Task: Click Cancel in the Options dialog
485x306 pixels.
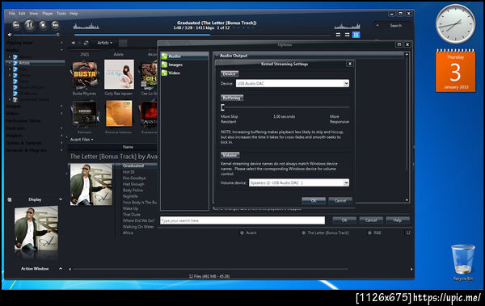Action: click(x=371, y=220)
